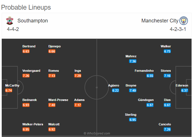The image size is (193, 137).
Task: Select goalkeeper Ederson's name
Action: click(x=182, y=85)
